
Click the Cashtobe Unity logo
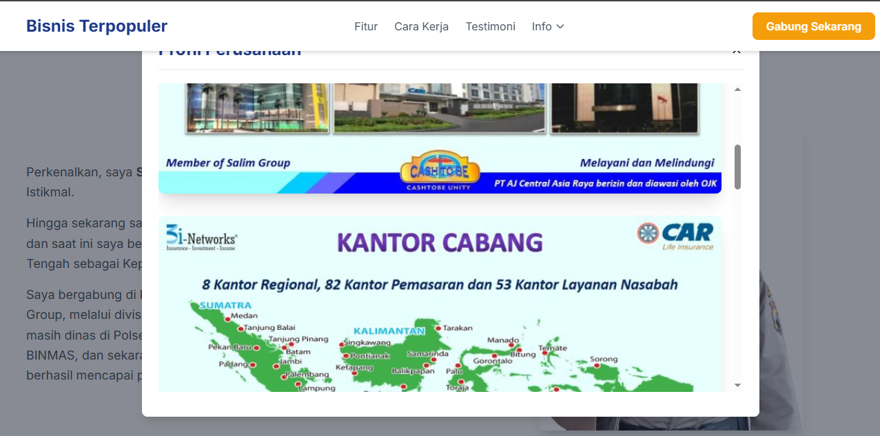[439, 170]
